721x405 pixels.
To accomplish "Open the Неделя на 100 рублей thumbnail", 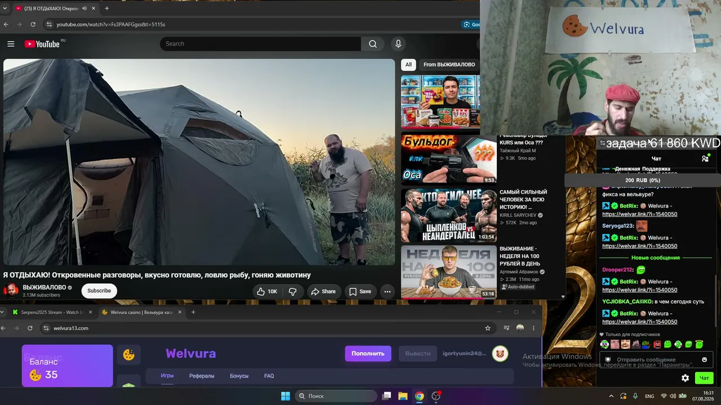I will point(448,272).
